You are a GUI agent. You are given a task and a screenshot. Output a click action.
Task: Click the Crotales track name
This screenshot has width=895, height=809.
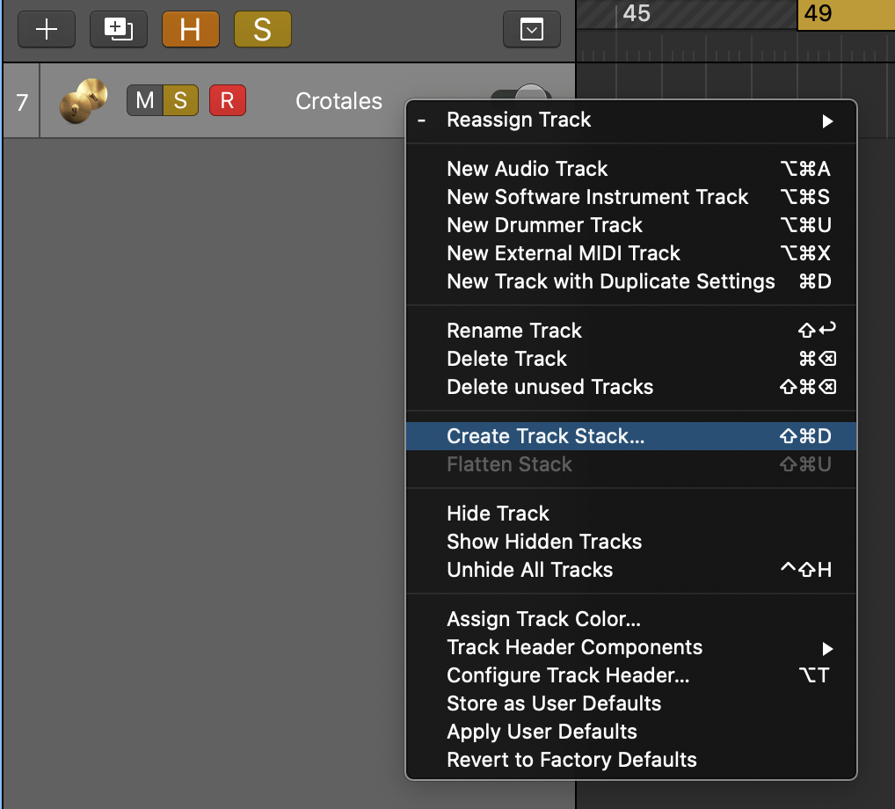(x=338, y=101)
